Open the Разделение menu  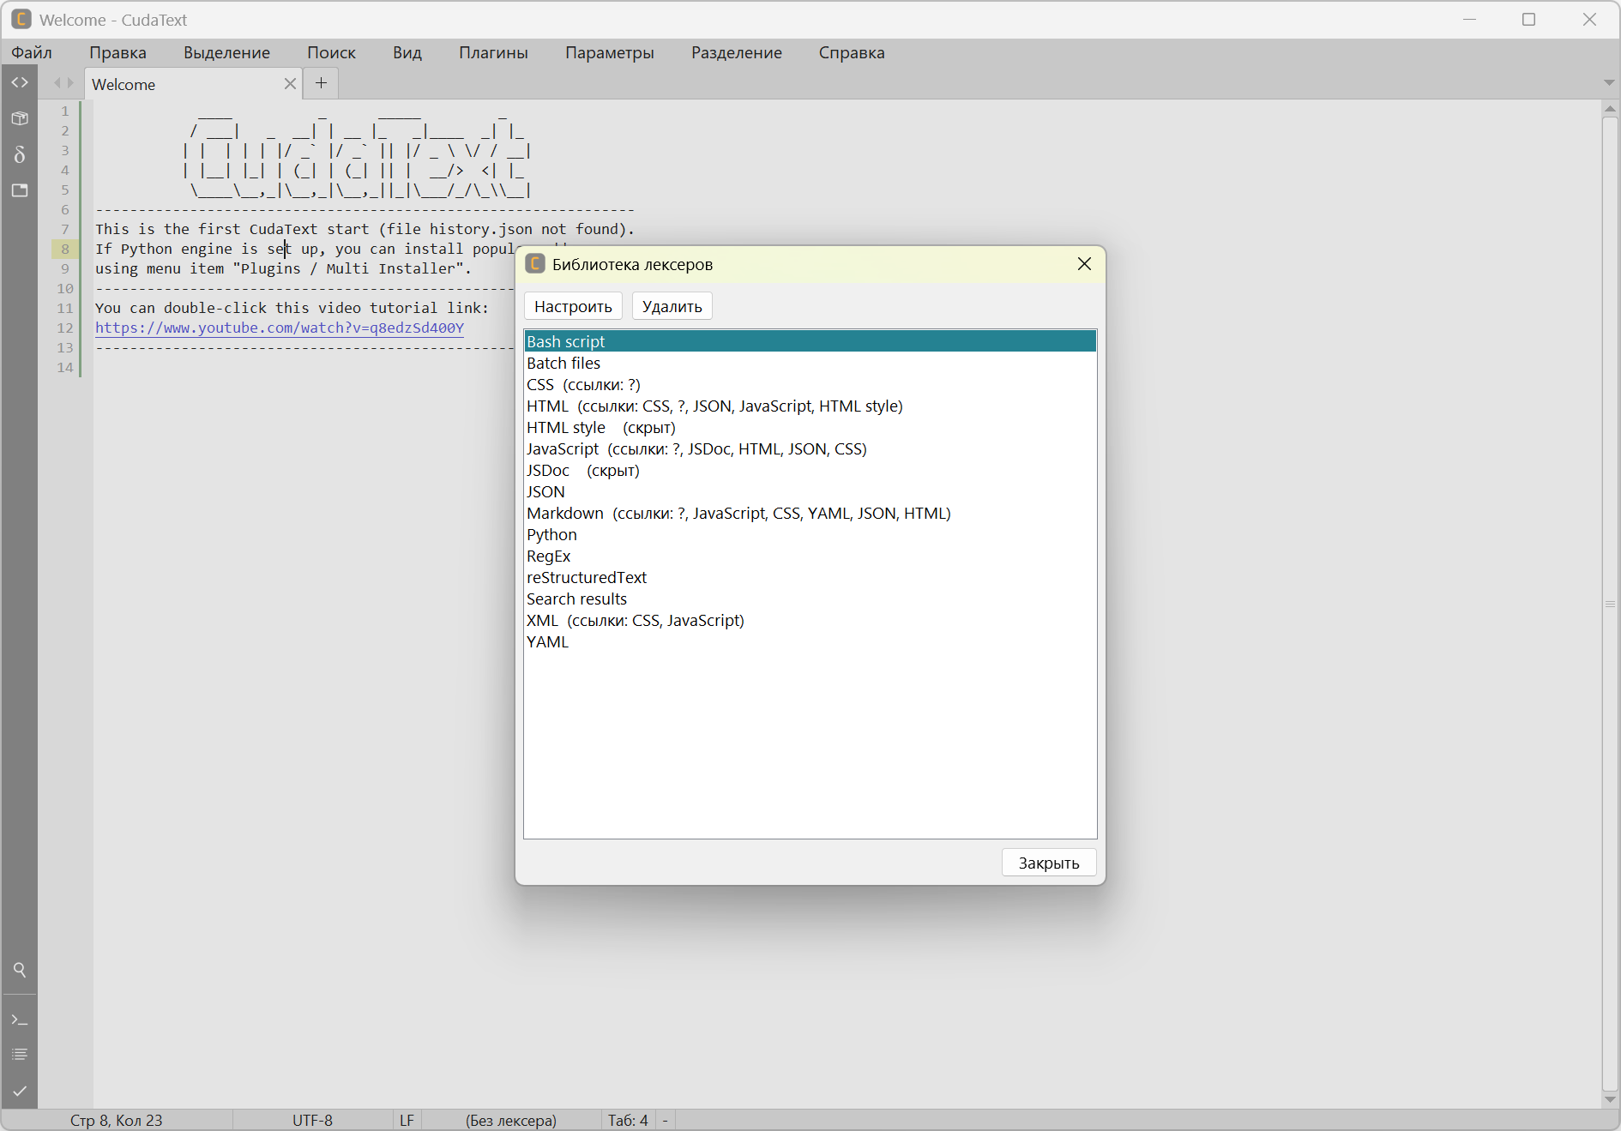coord(737,52)
